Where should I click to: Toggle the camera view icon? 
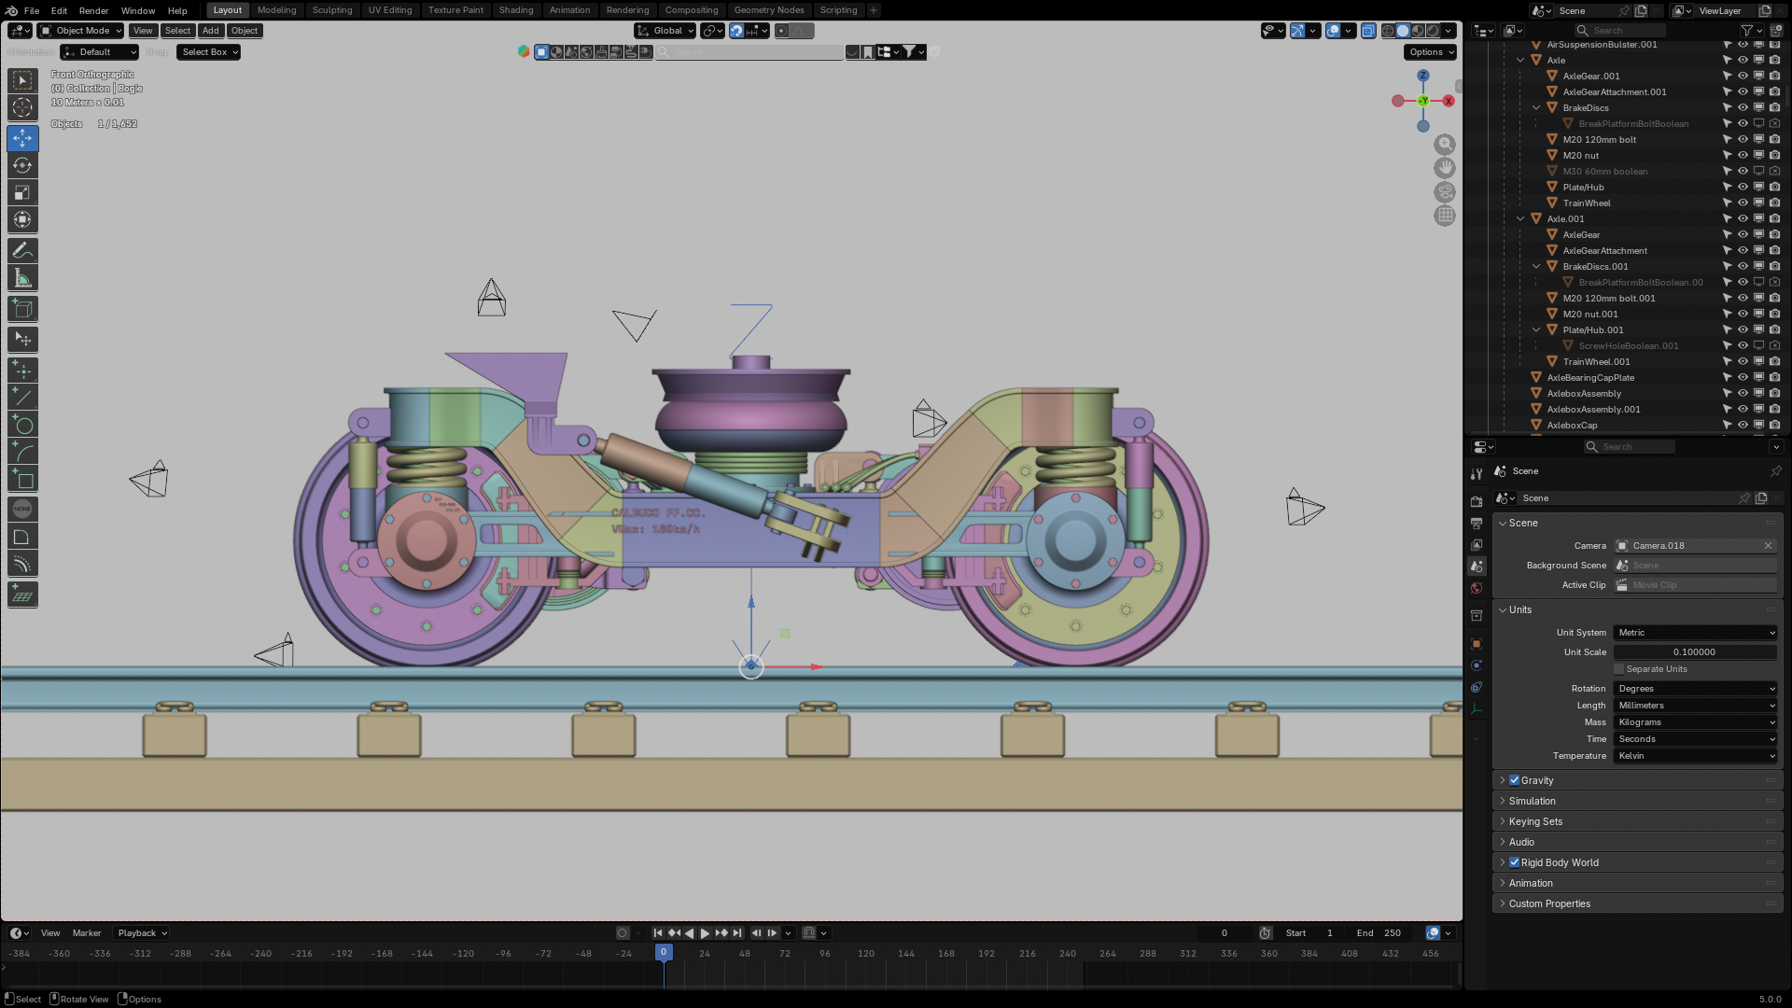pos(1445,191)
